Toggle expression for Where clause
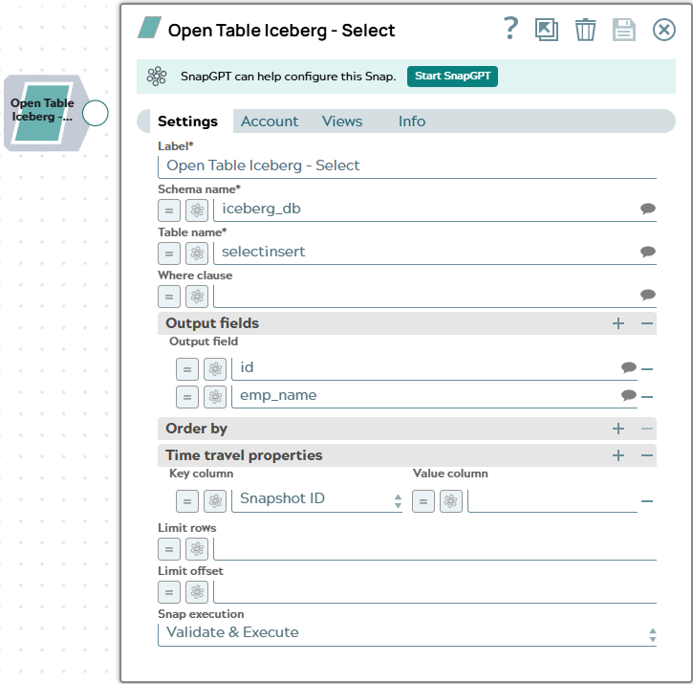 coord(169,297)
